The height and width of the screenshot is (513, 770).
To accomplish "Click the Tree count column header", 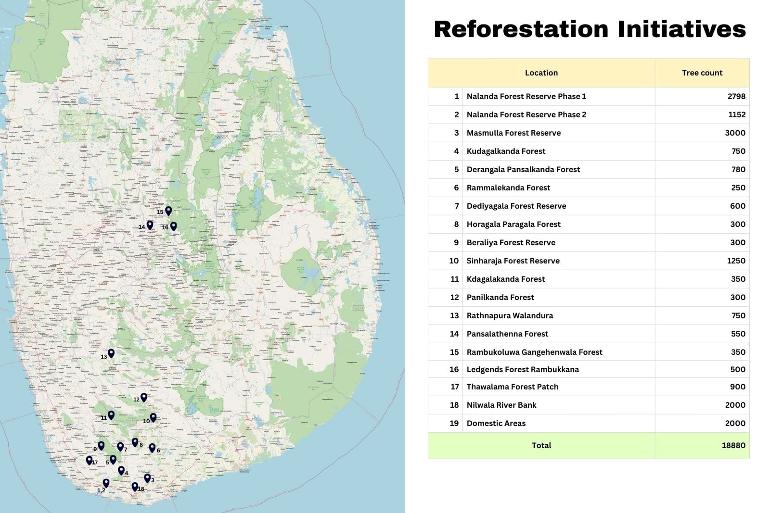I will [x=702, y=73].
